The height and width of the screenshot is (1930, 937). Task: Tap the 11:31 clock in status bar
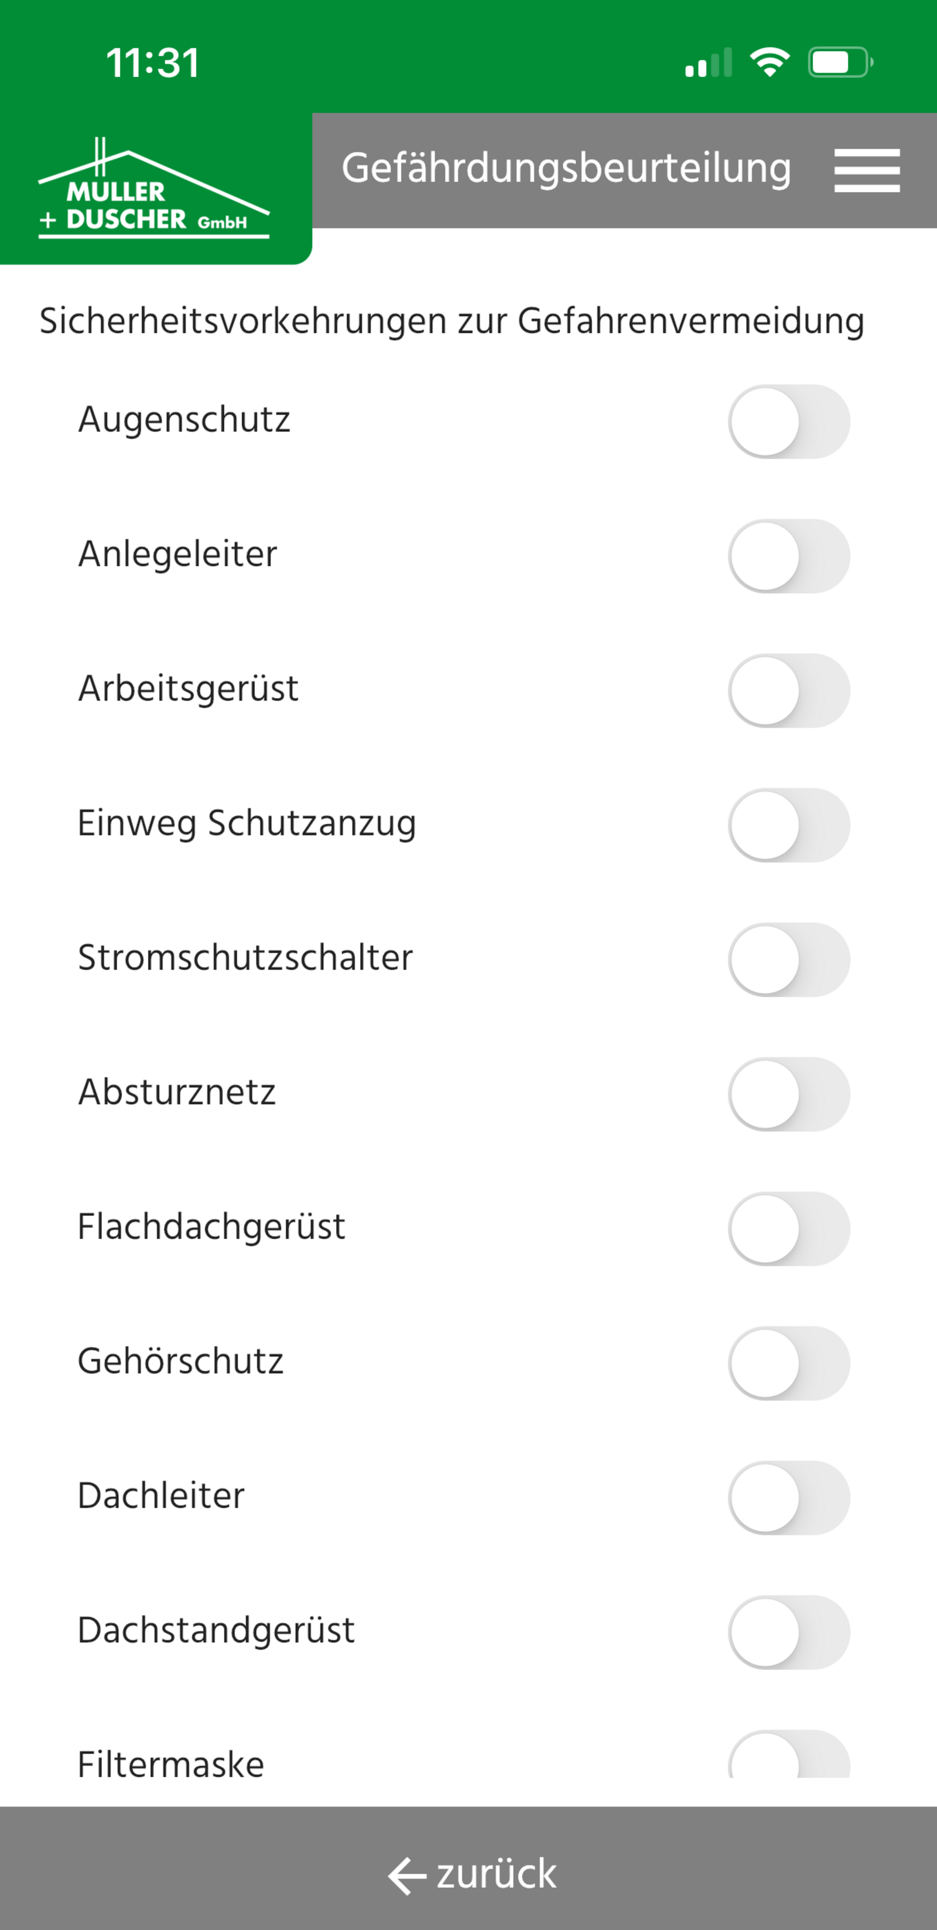153,63
